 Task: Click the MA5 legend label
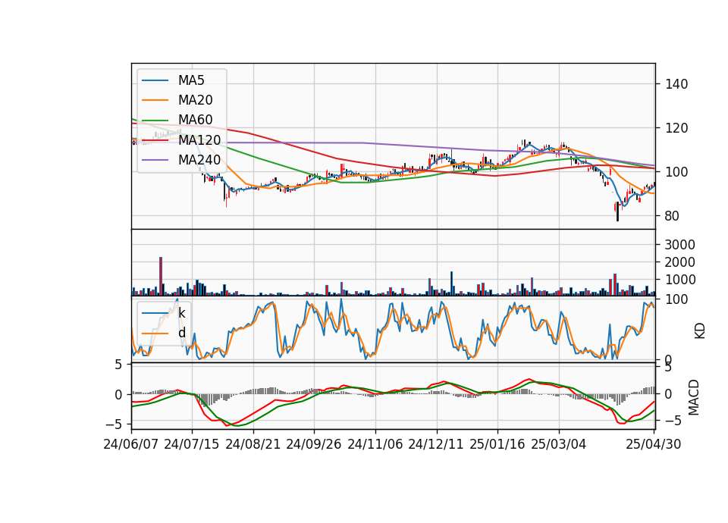(x=191, y=80)
